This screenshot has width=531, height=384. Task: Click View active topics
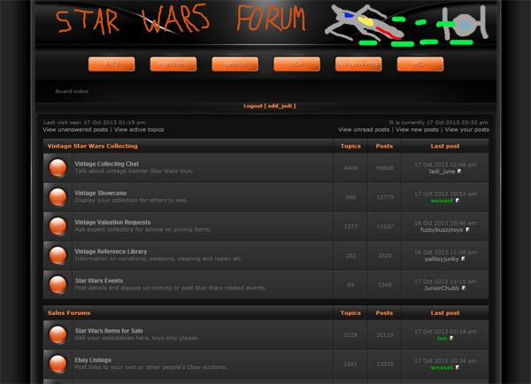point(139,130)
